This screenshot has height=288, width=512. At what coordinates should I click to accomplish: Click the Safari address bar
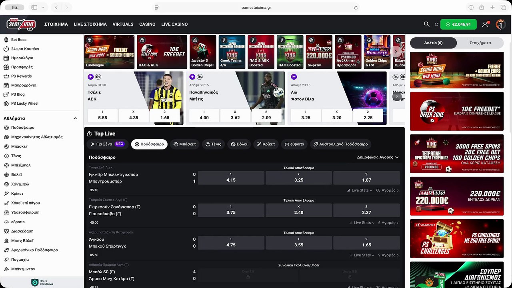pos(256,7)
